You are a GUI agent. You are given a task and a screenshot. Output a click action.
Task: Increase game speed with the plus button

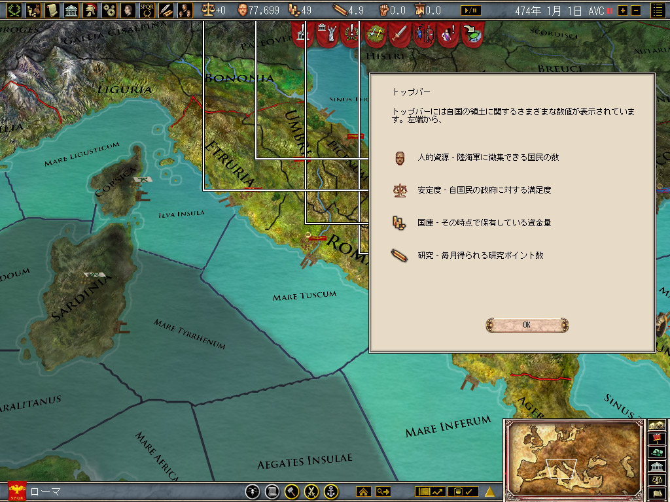623,10
